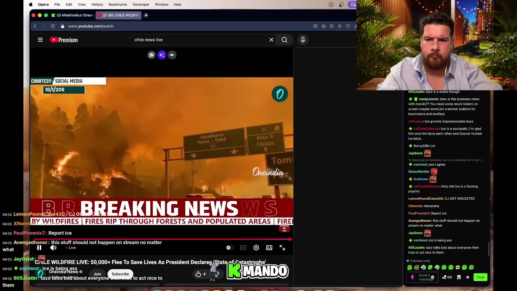The width and height of the screenshot is (517, 291).
Task: Select the www.youtube.com/watch address bar
Action: point(91,26)
